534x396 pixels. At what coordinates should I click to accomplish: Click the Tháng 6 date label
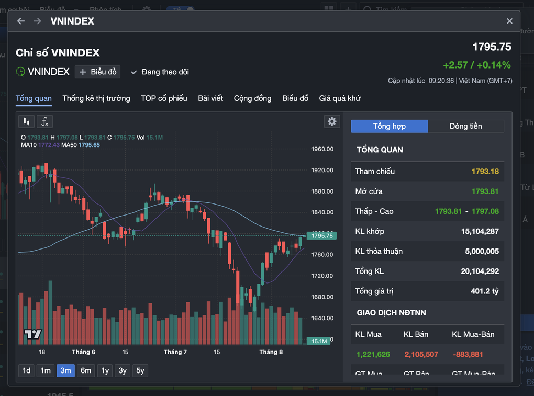click(x=83, y=352)
